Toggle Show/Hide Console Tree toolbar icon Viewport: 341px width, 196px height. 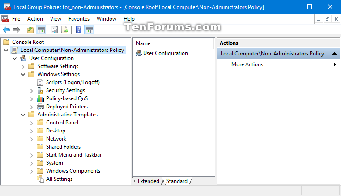(x=41, y=30)
